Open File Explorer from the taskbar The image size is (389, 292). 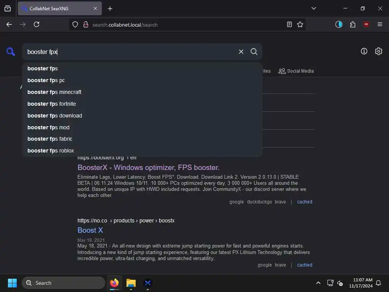[x=131, y=283]
